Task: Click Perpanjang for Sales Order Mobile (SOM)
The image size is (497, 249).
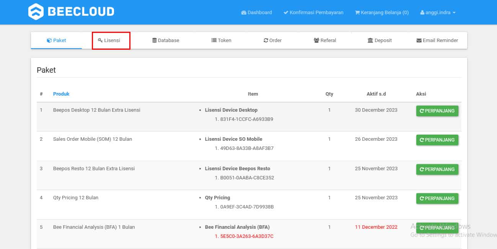Action: coord(437,140)
